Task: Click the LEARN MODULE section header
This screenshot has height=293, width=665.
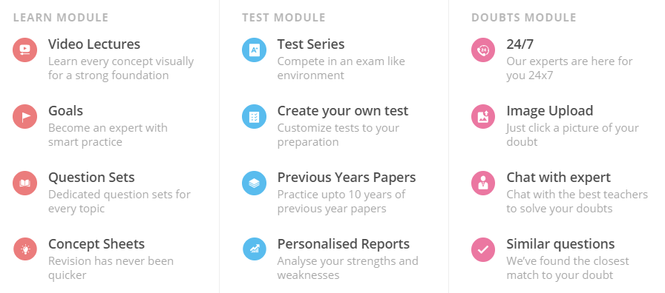Action: pyautogui.click(x=61, y=17)
